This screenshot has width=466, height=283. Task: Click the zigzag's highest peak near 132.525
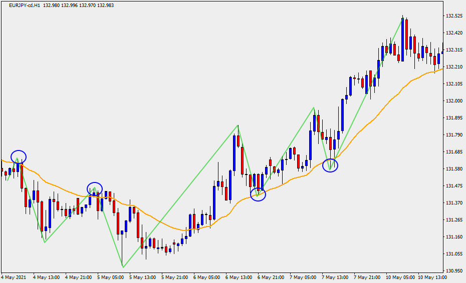pyautogui.click(x=402, y=17)
